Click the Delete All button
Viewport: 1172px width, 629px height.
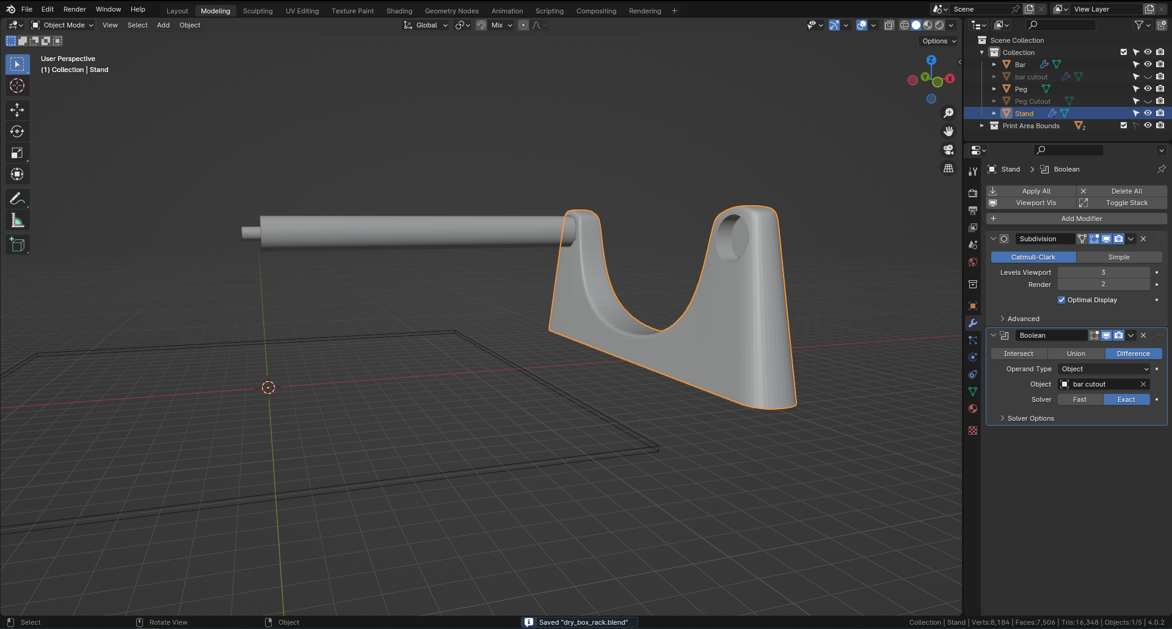point(1122,191)
